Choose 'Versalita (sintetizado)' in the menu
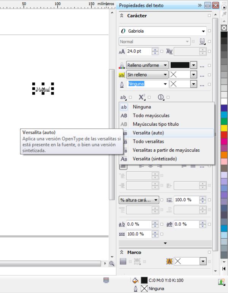 [155, 158]
